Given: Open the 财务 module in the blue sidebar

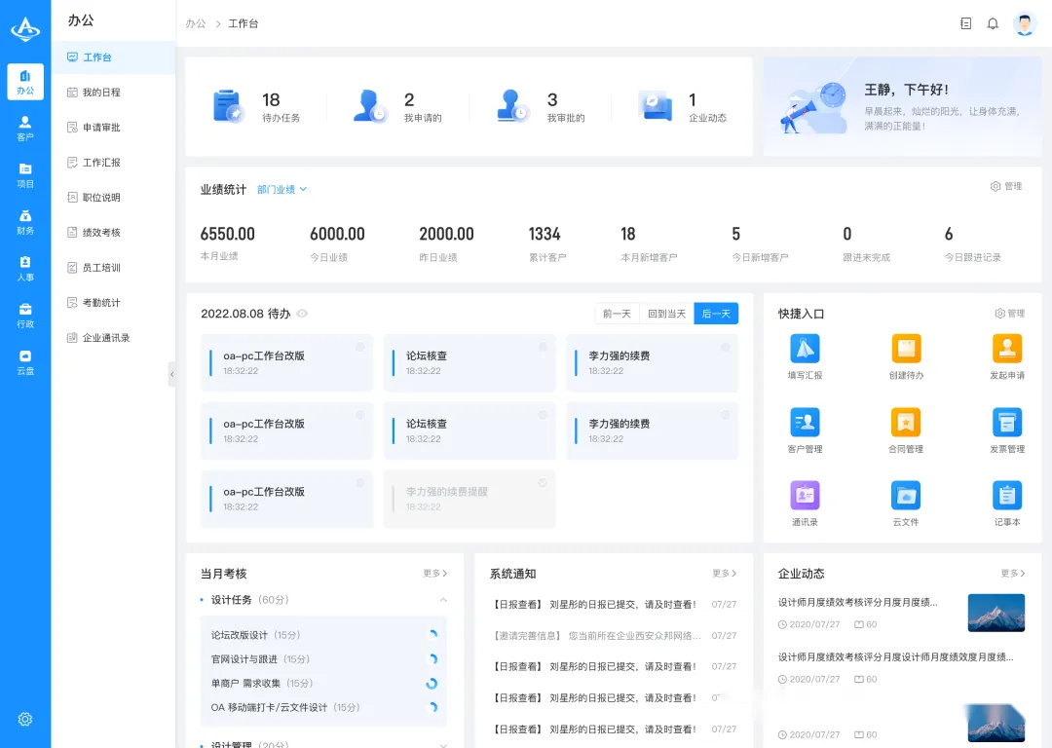Looking at the screenshot, I should [x=24, y=222].
